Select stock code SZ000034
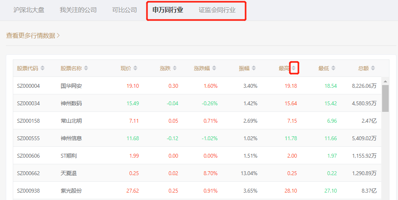Image resolution: width=398 pixels, height=200 pixels. coord(28,103)
